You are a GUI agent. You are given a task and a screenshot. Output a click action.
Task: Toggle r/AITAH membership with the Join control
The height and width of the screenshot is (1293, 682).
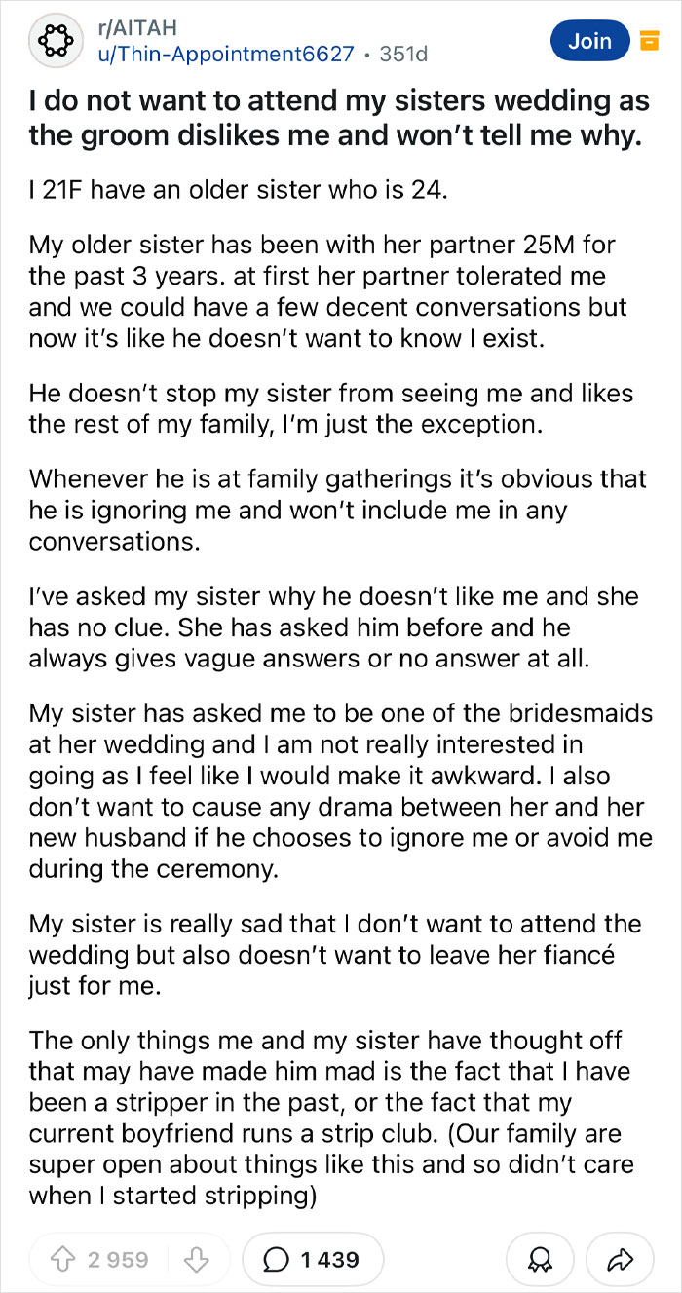coord(589,41)
